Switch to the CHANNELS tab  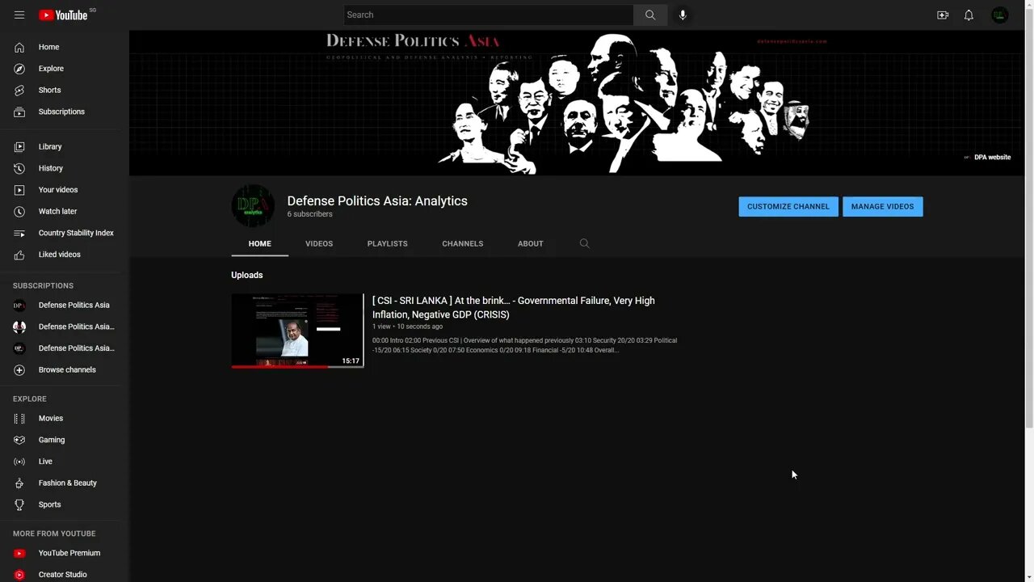point(463,243)
